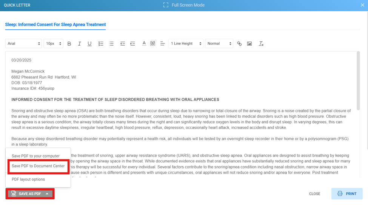Click the Full Screen Mode label
The height and width of the screenshot is (205, 368).
(x=188, y=5)
